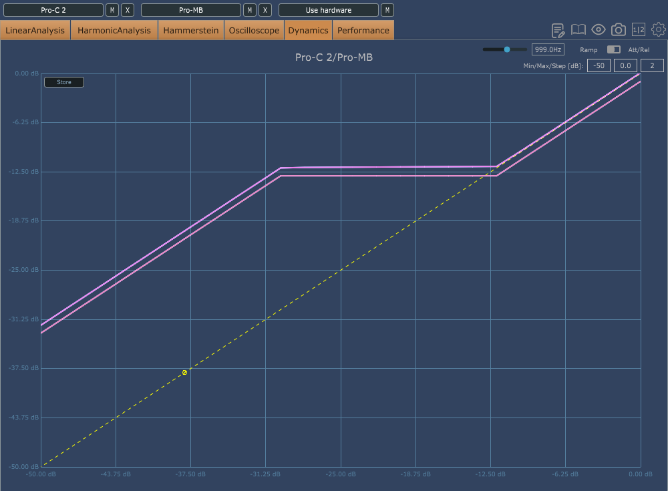Open the Use hardware selector
This screenshot has width=668, height=491.
(x=329, y=10)
